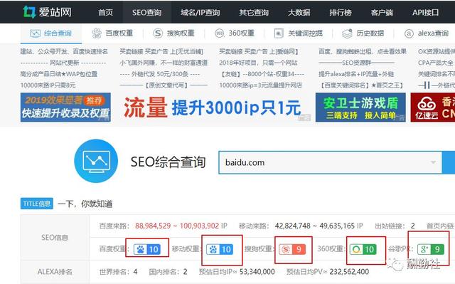Click 预估日均PV value 232,562,400

click(x=349, y=272)
